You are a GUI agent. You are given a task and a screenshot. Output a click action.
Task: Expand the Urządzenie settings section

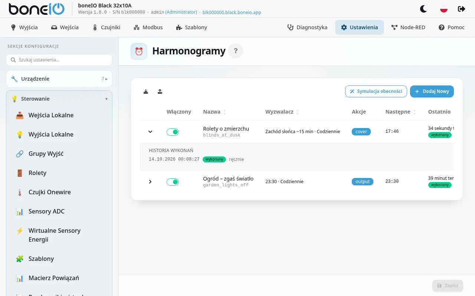59,79
